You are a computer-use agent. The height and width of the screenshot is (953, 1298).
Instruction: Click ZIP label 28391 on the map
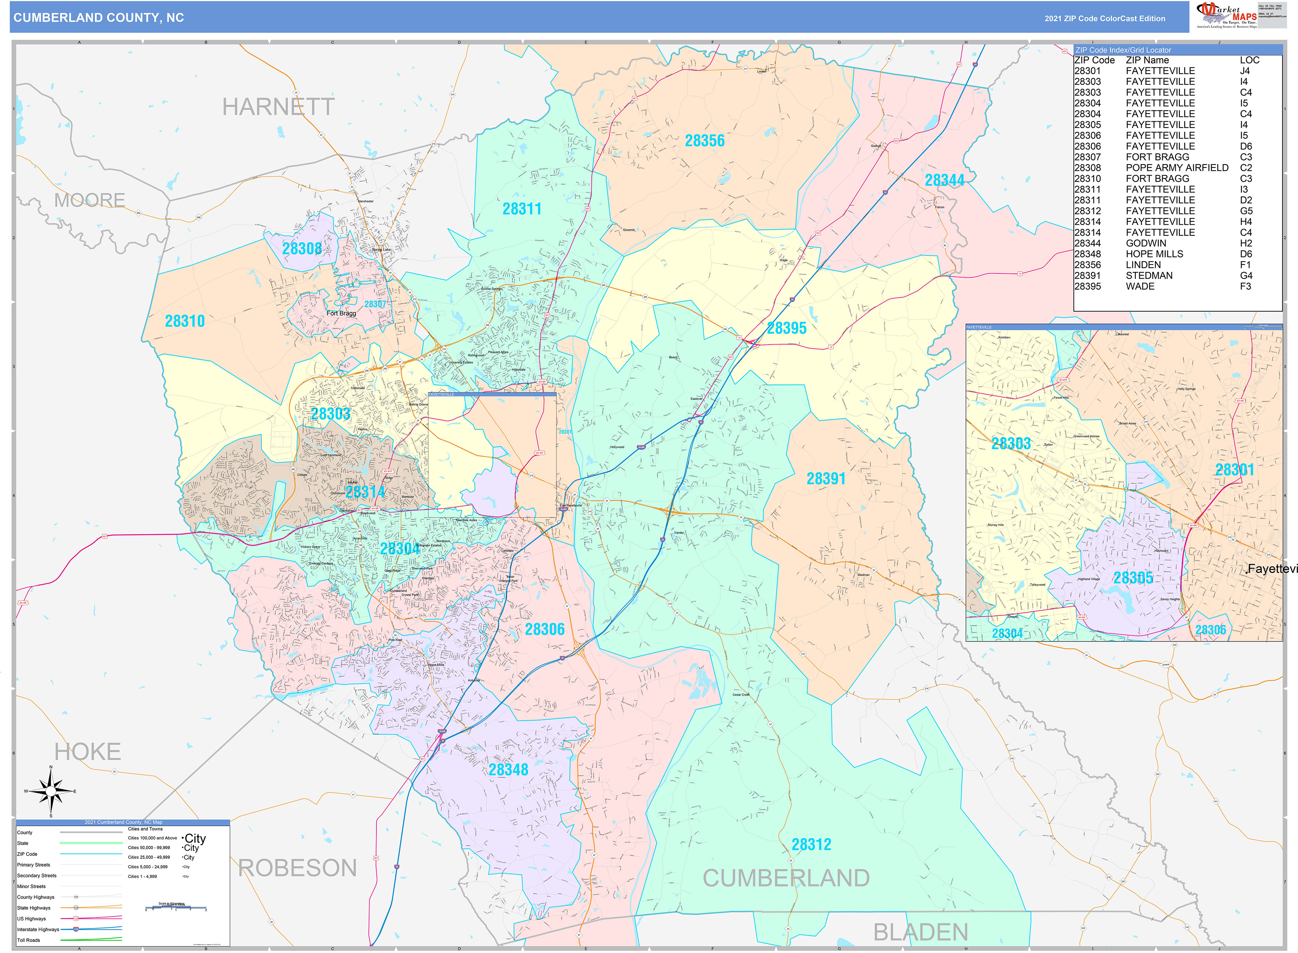click(826, 479)
